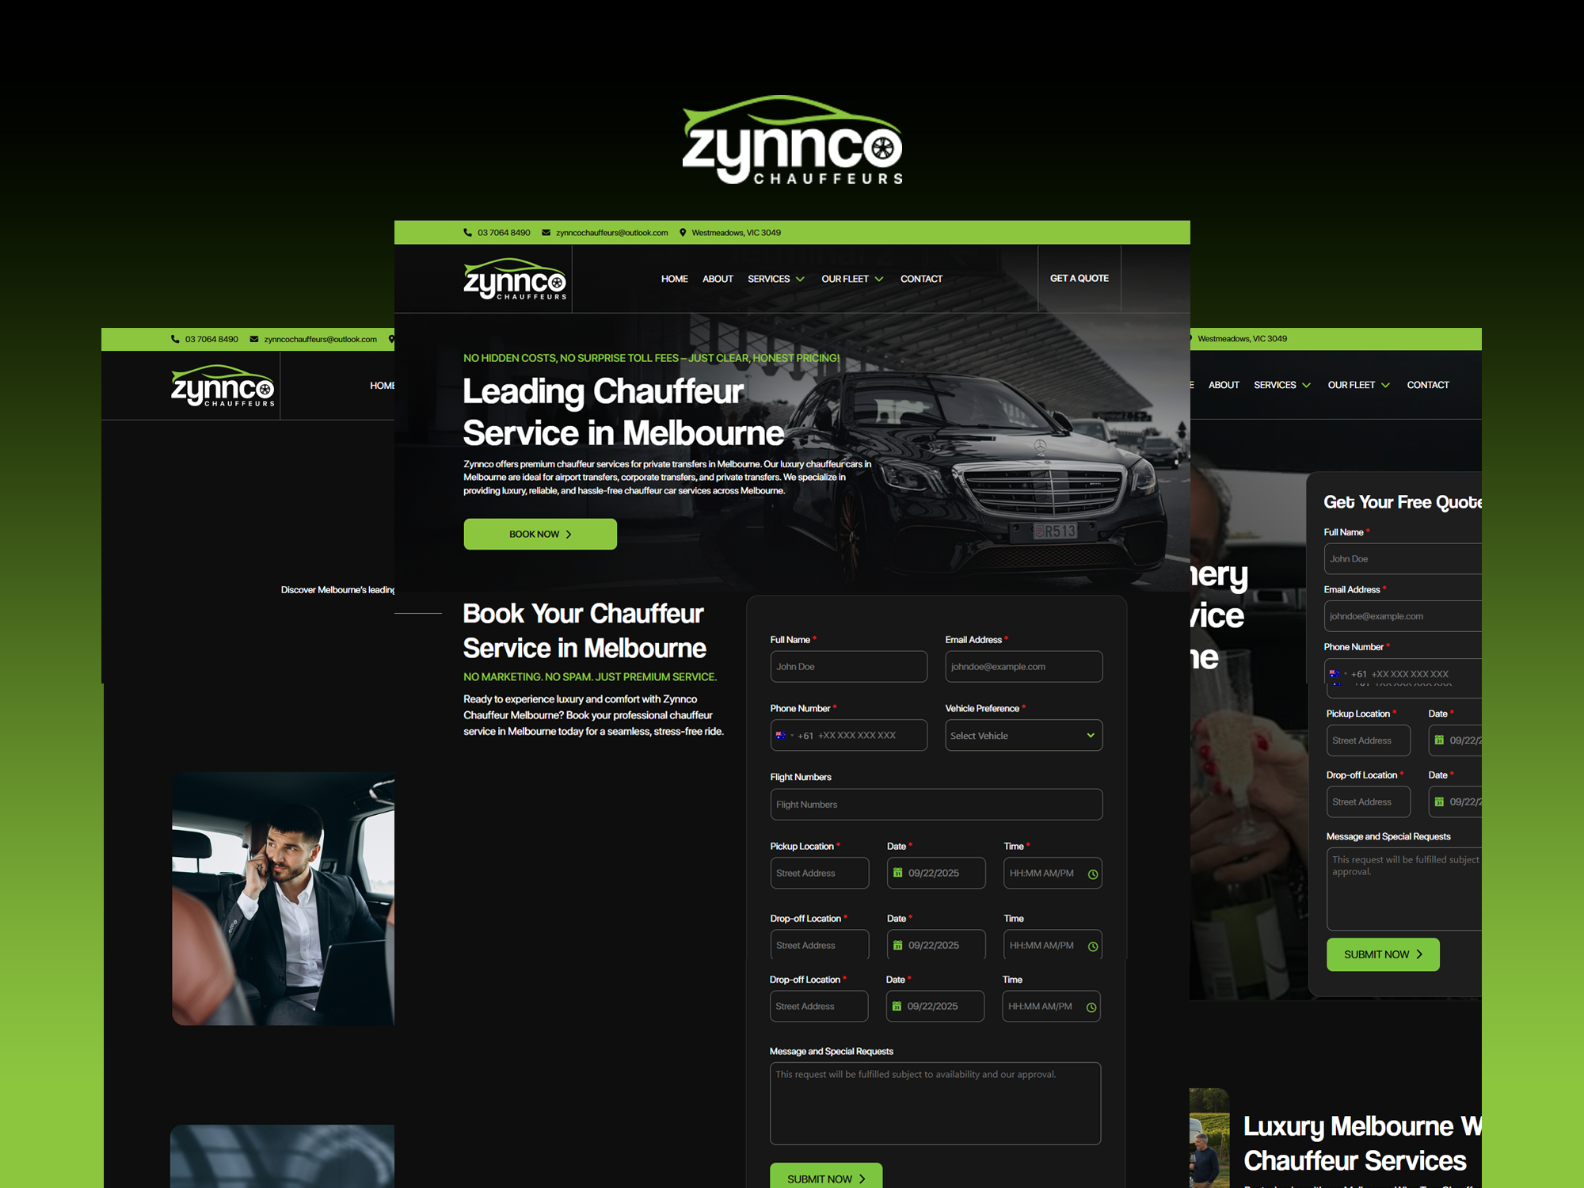Click the Flight Numbers input field
The height and width of the screenshot is (1188, 1584).
pos(935,805)
